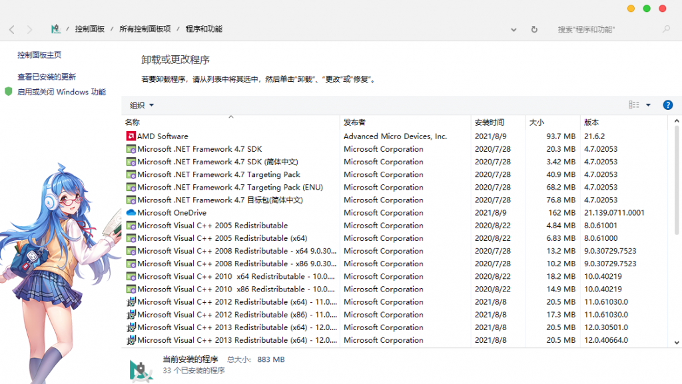Click icon of Visual C++ 2012 Redistributable (x64)
682x384 pixels.
131,302
